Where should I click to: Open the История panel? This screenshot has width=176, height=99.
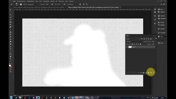pyautogui.click(x=161, y=29)
